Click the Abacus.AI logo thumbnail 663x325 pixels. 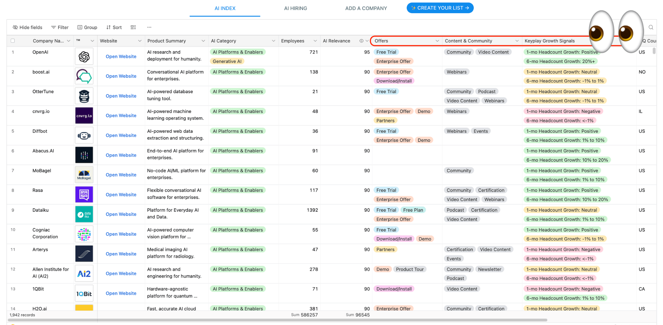pos(84,155)
